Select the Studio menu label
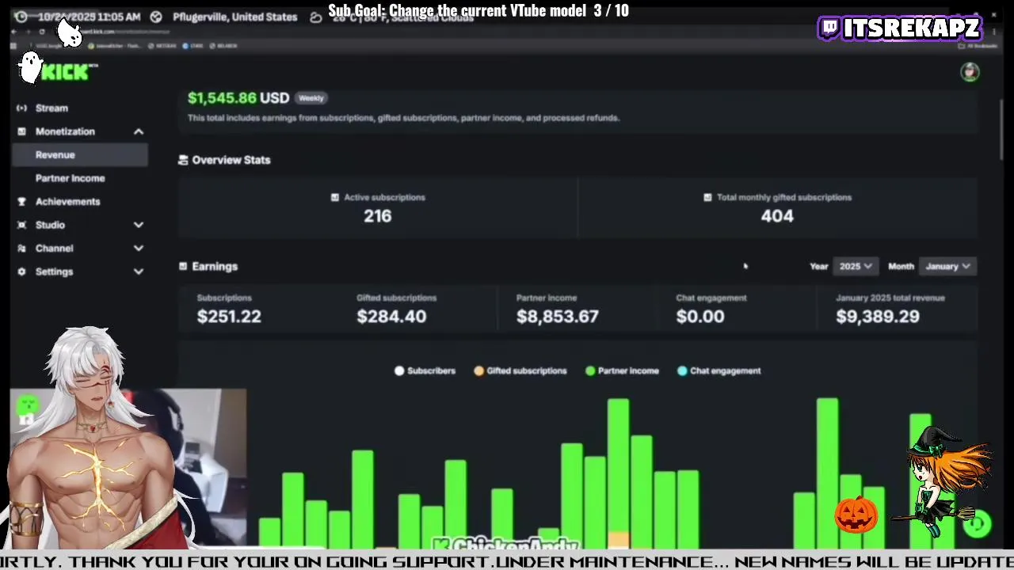The height and width of the screenshot is (570, 1014). (50, 225)
